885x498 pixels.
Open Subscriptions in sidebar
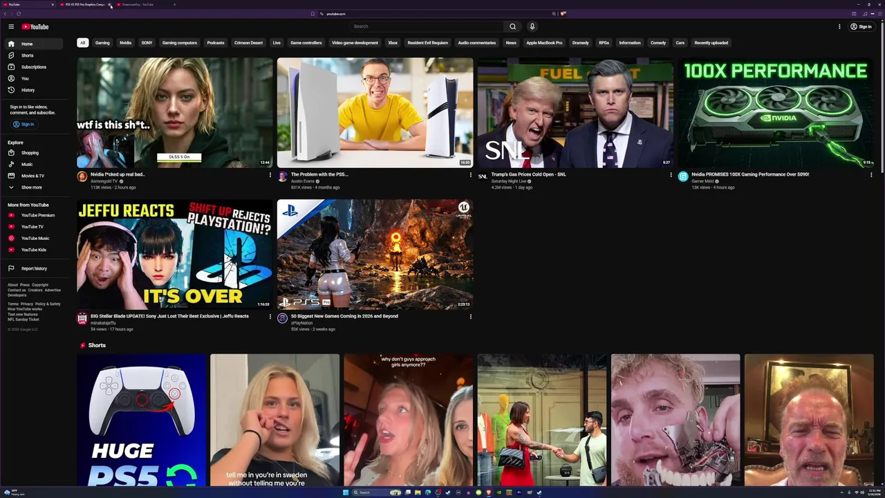pyautogui.click(x=35, y=67)
